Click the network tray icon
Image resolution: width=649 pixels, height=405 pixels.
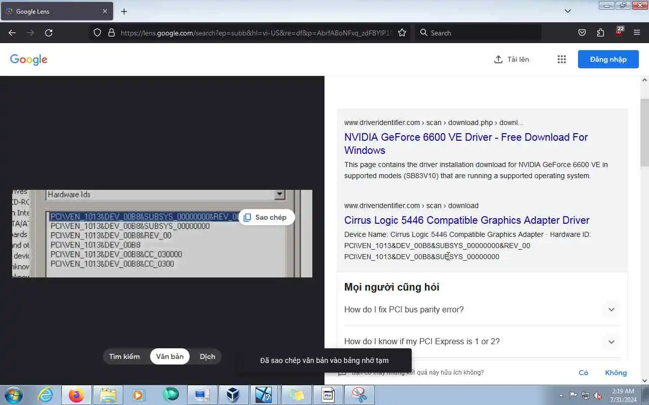(x=586, y=395)
